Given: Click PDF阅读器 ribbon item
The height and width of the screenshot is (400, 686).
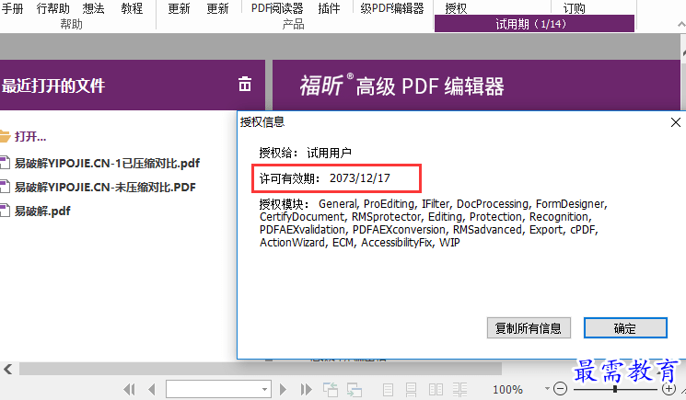Looking at the screenshot, I should point(277,8).
